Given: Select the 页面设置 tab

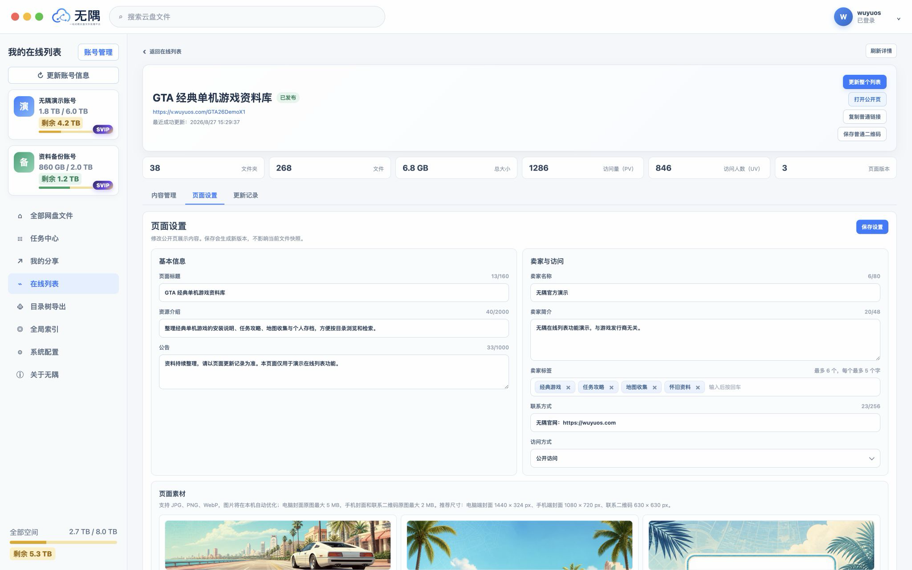Looking at the screenshot, I should click(205, 195).
